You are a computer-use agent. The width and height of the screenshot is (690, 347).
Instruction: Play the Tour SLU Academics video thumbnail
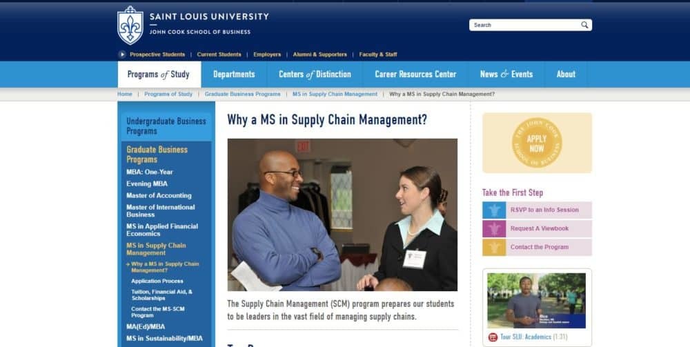pyautogui.click(x=536, y=300)
